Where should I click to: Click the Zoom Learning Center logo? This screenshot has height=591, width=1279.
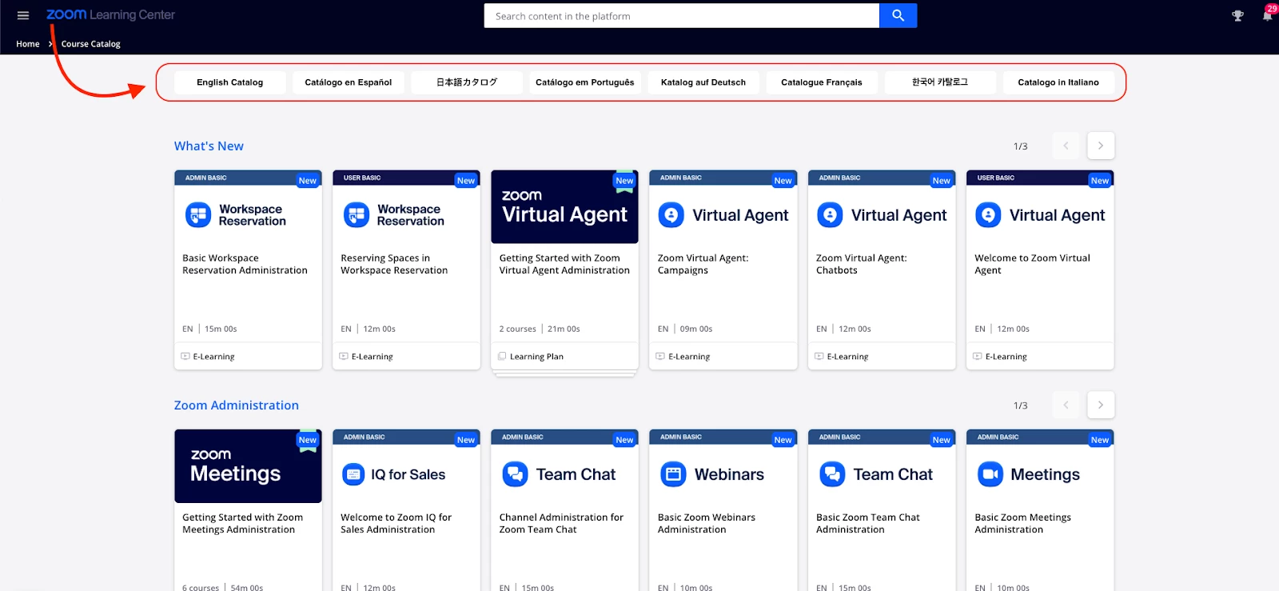tap(110, 14)
